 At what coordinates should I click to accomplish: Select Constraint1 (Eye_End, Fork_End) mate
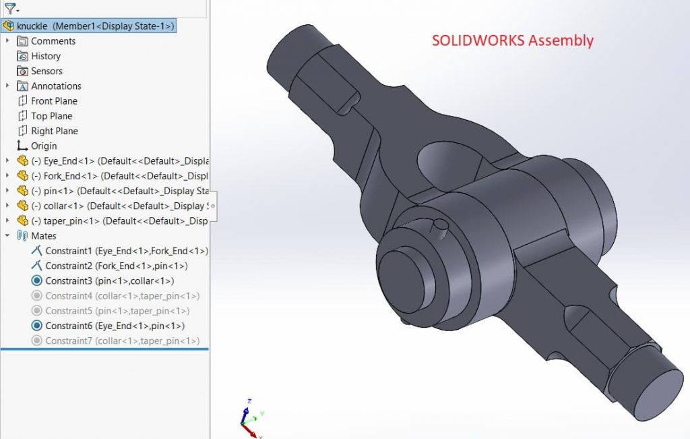point(126,251)
